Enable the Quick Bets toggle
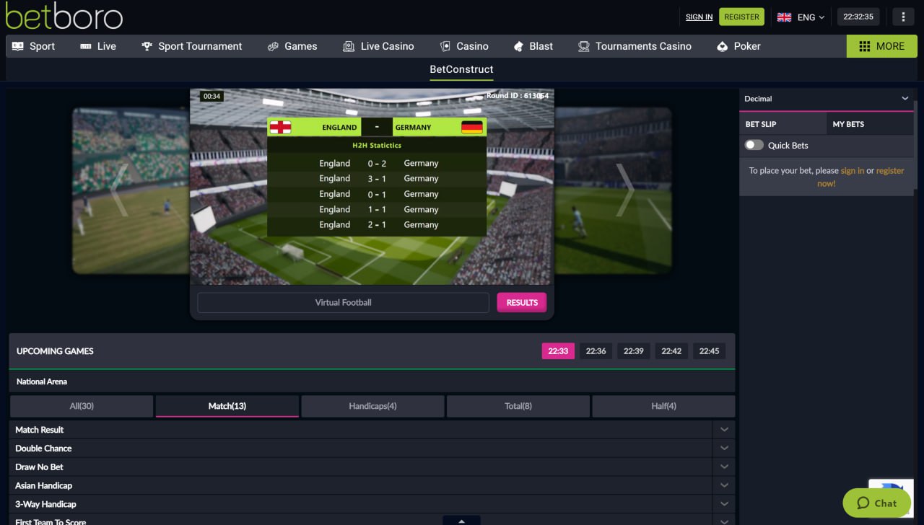Viewport: 924px width, 525px height. tap(754, 145)
